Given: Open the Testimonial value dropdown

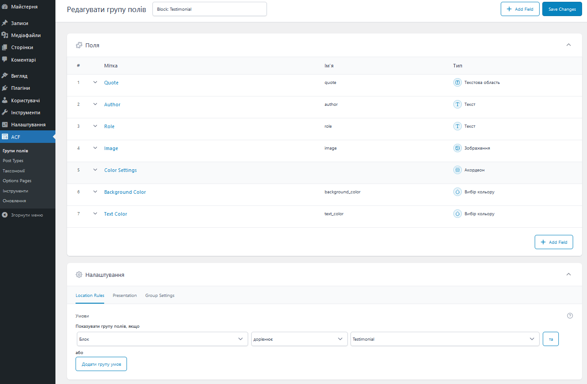Looking at the screenshot, I should coord(445,339).
